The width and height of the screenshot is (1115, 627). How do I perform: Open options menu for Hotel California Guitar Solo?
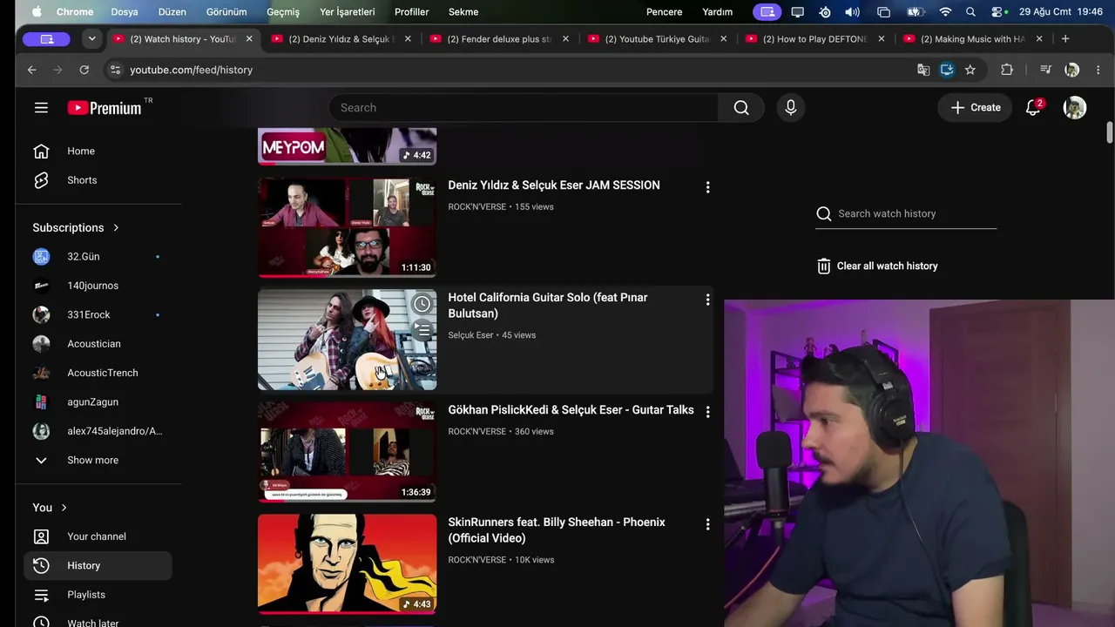pos(707,300)
